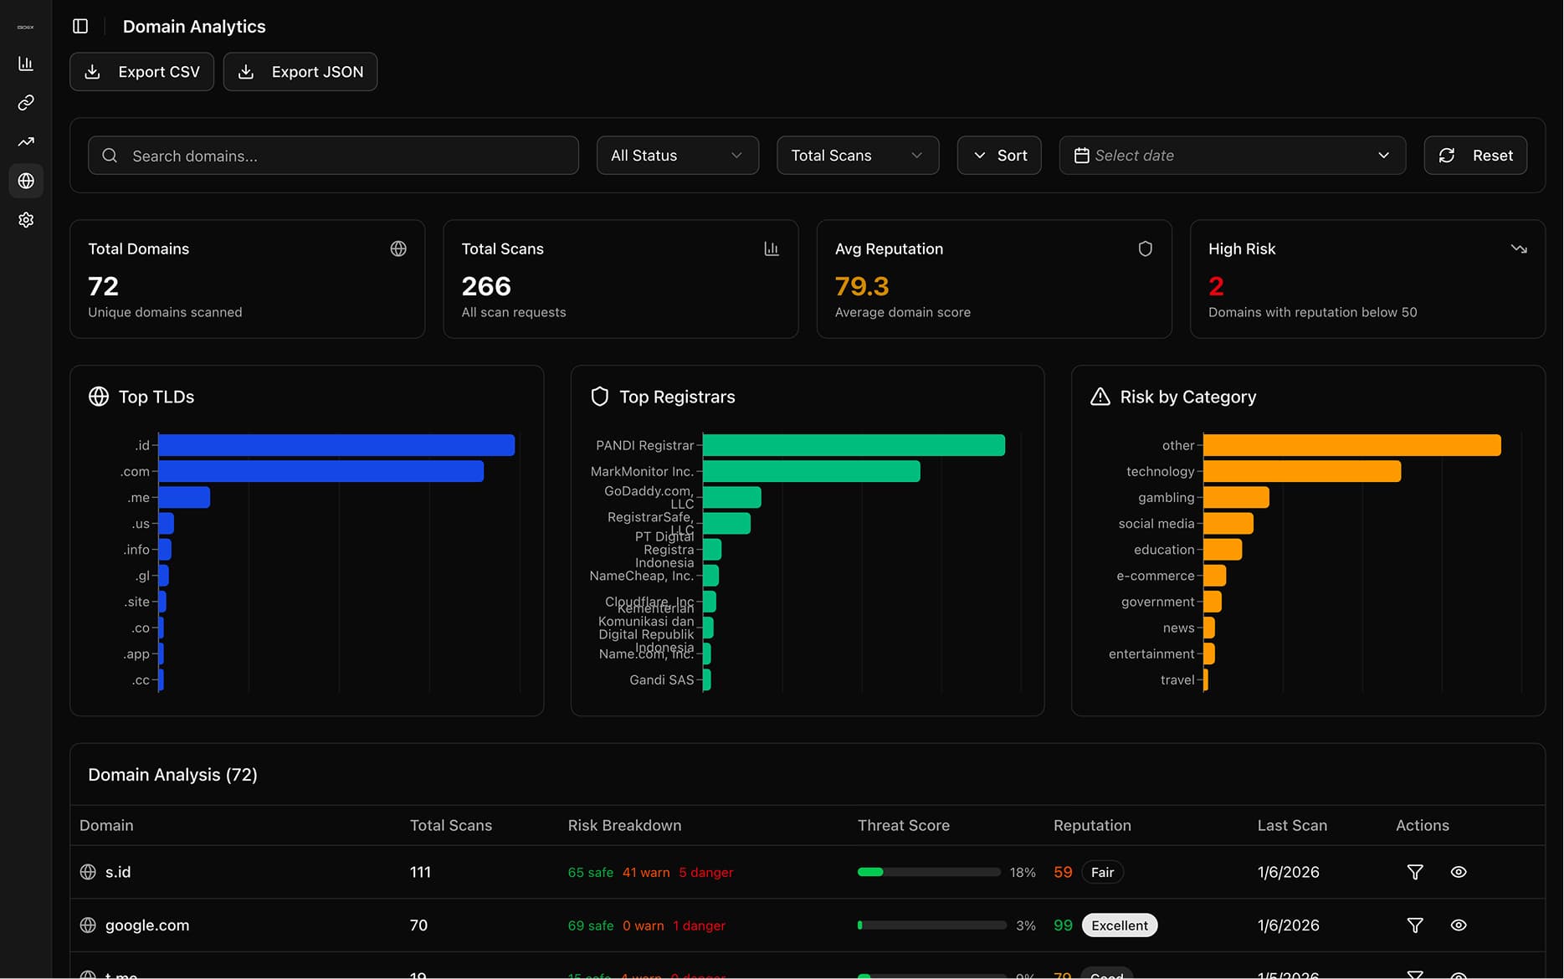Click the shield icon next to Top Registrars
Screen dimensions: 1564x979
coord(599,396)
